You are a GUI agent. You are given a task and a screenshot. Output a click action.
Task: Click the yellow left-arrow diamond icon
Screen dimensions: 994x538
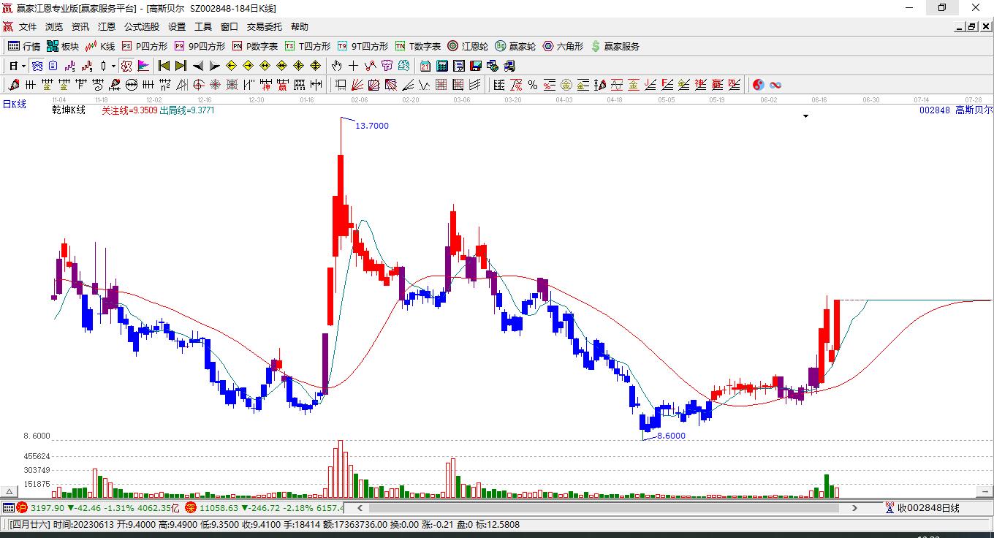(232, 66)
